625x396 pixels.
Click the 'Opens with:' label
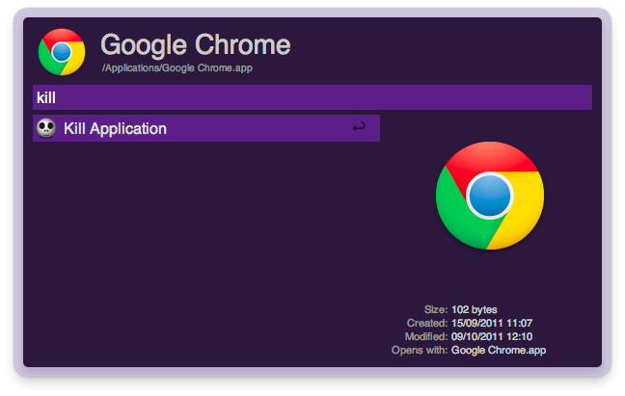(420, 350)
